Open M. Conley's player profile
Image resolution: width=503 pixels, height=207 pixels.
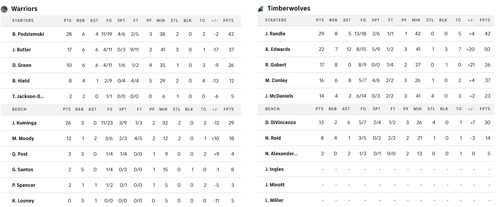point(276,80)
